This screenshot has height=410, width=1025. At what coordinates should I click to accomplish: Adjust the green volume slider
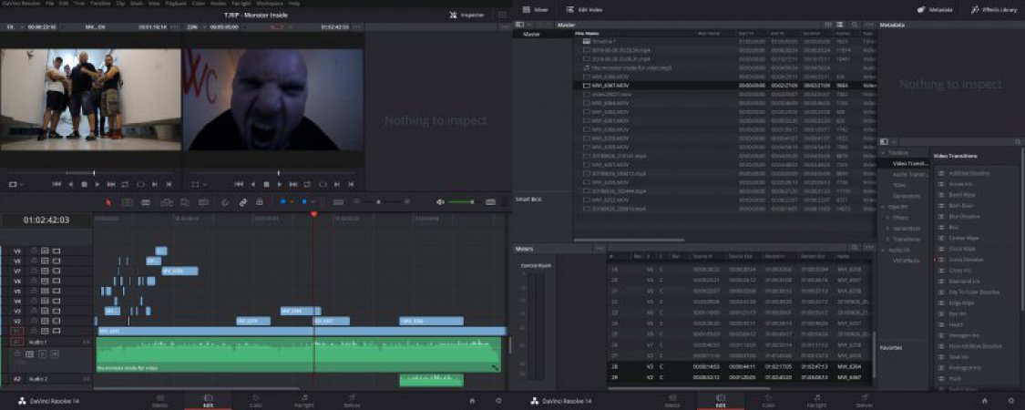(x=462, y=202)
